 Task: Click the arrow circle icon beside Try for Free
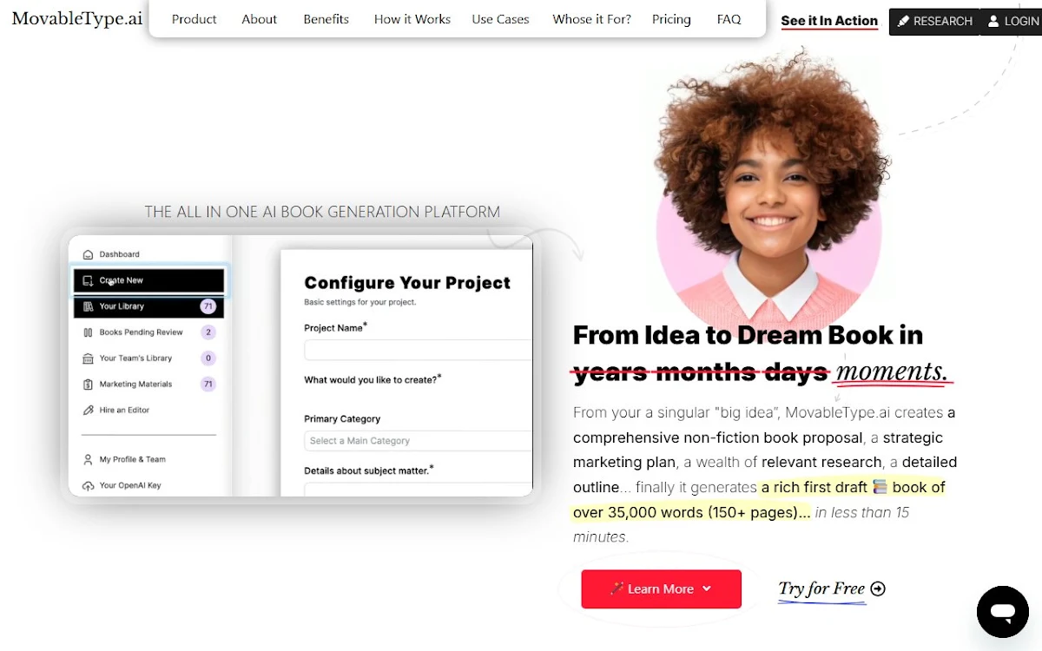[x=878, y=589]
